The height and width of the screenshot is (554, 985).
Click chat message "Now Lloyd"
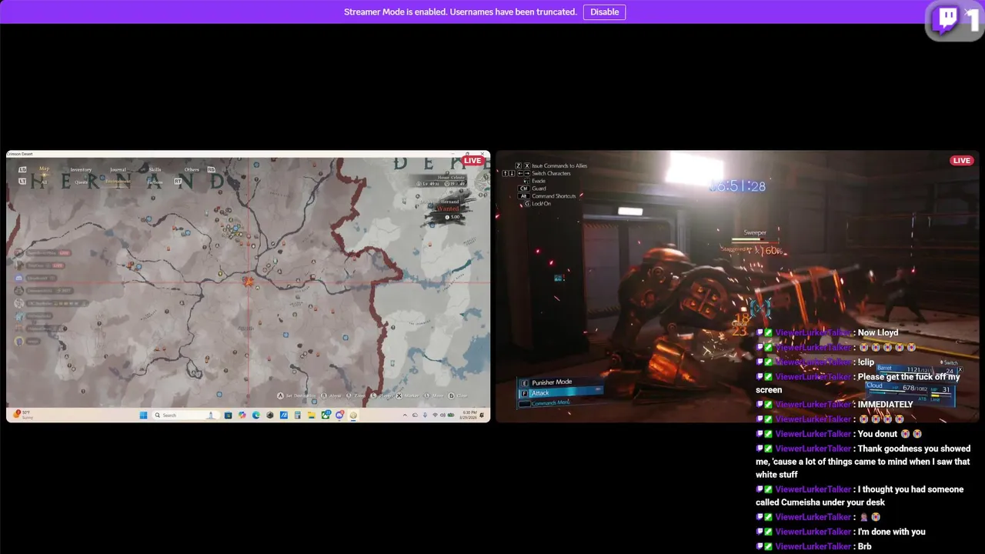[878, 332]
